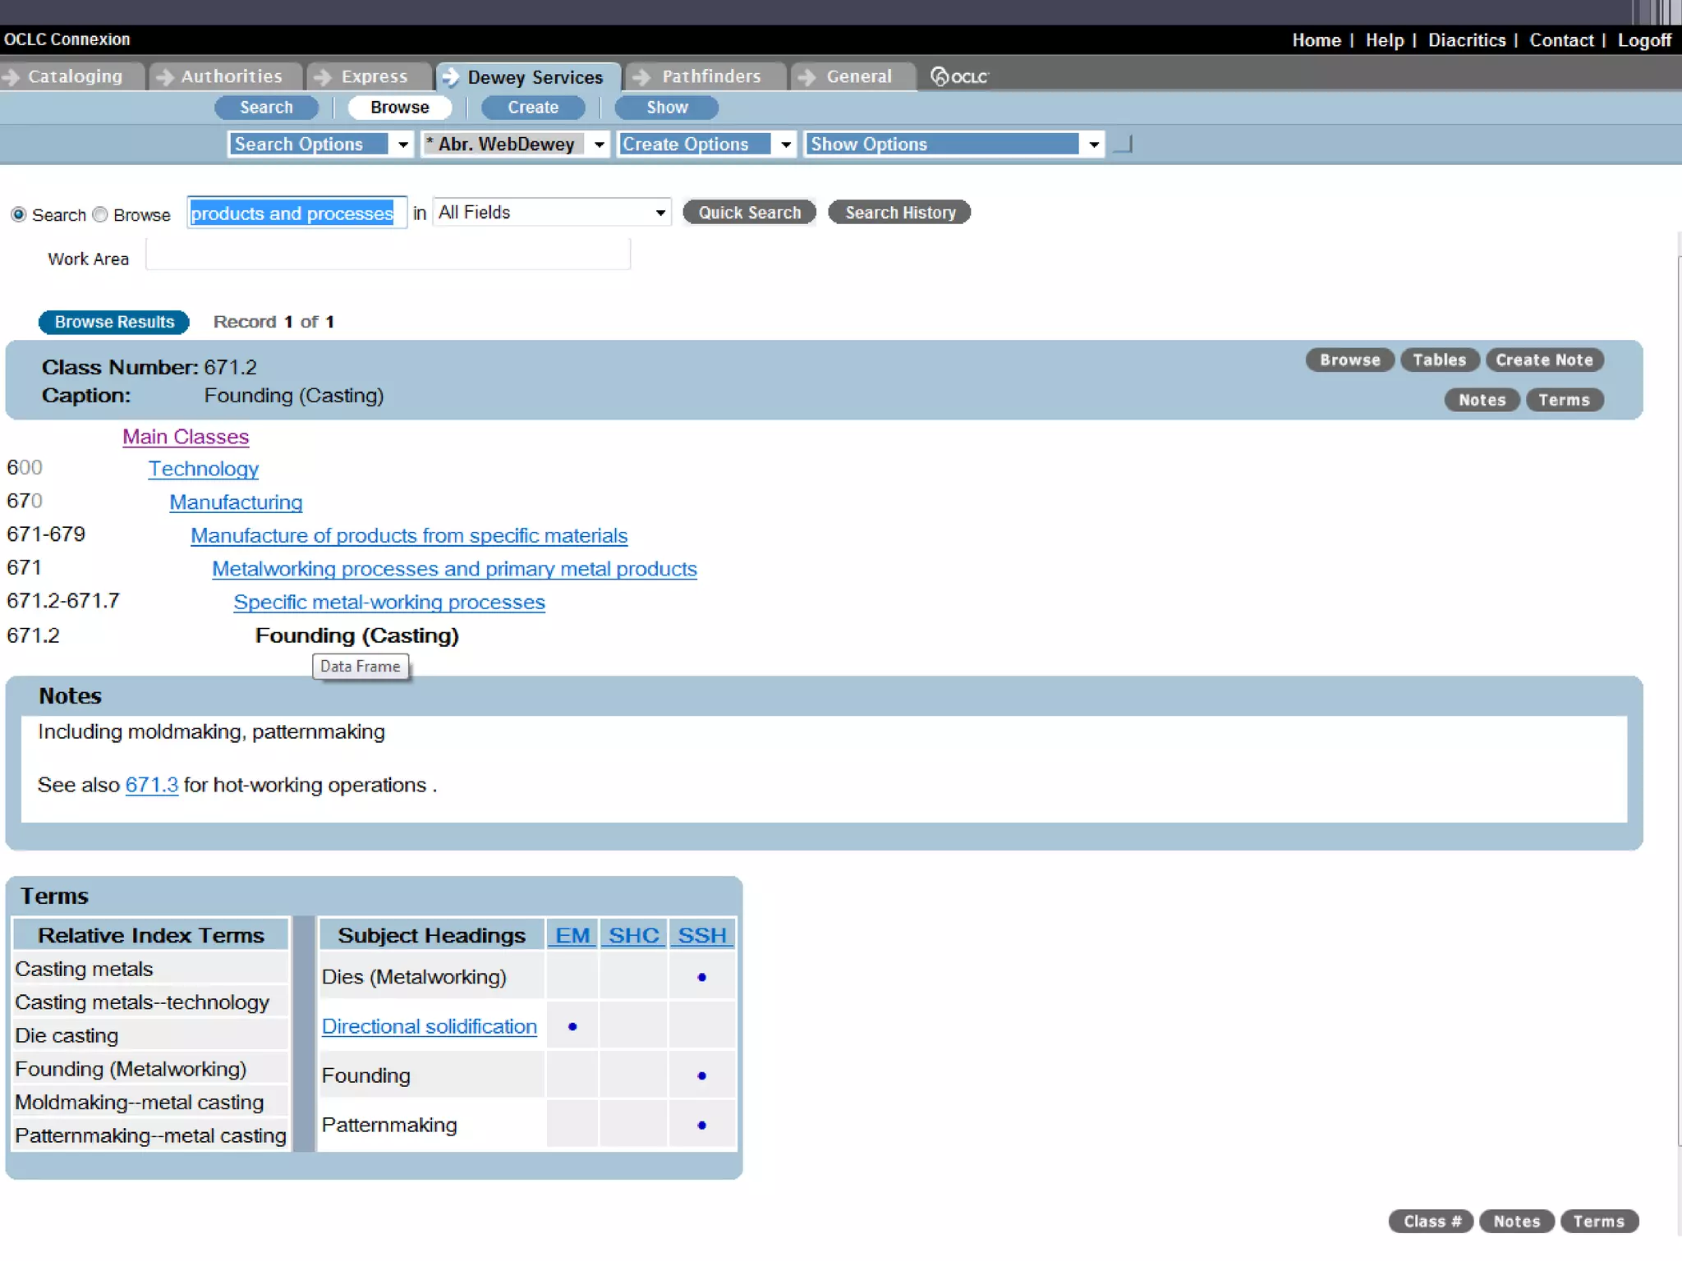Viewport: 1682px width, 1261px height.
Task: Follow the 671.3 link in Notes
Action: (151, 785)
